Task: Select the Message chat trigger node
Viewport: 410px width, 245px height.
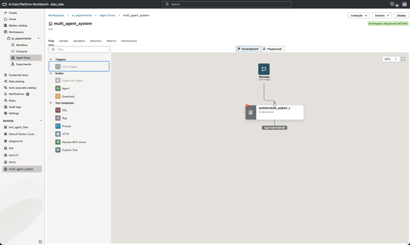Action: (264, 69)
